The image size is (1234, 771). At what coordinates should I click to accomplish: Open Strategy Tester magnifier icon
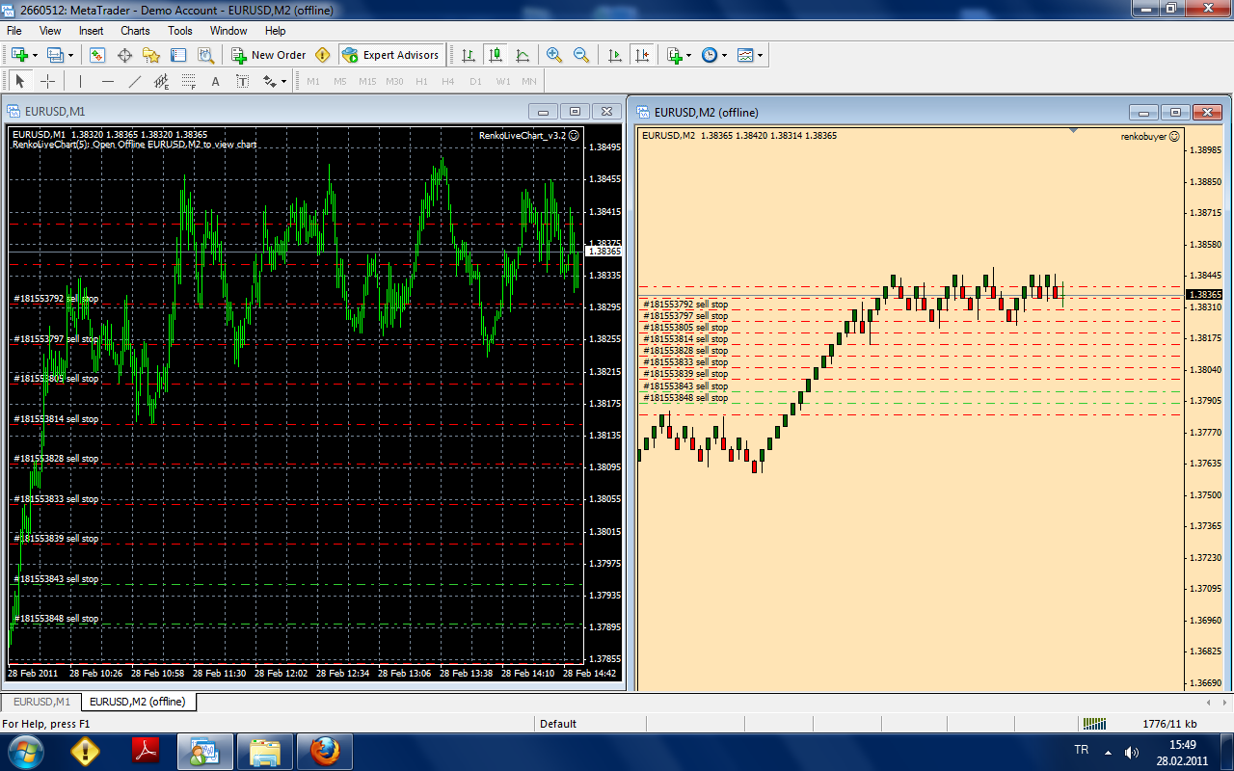(x=205, y=55)
